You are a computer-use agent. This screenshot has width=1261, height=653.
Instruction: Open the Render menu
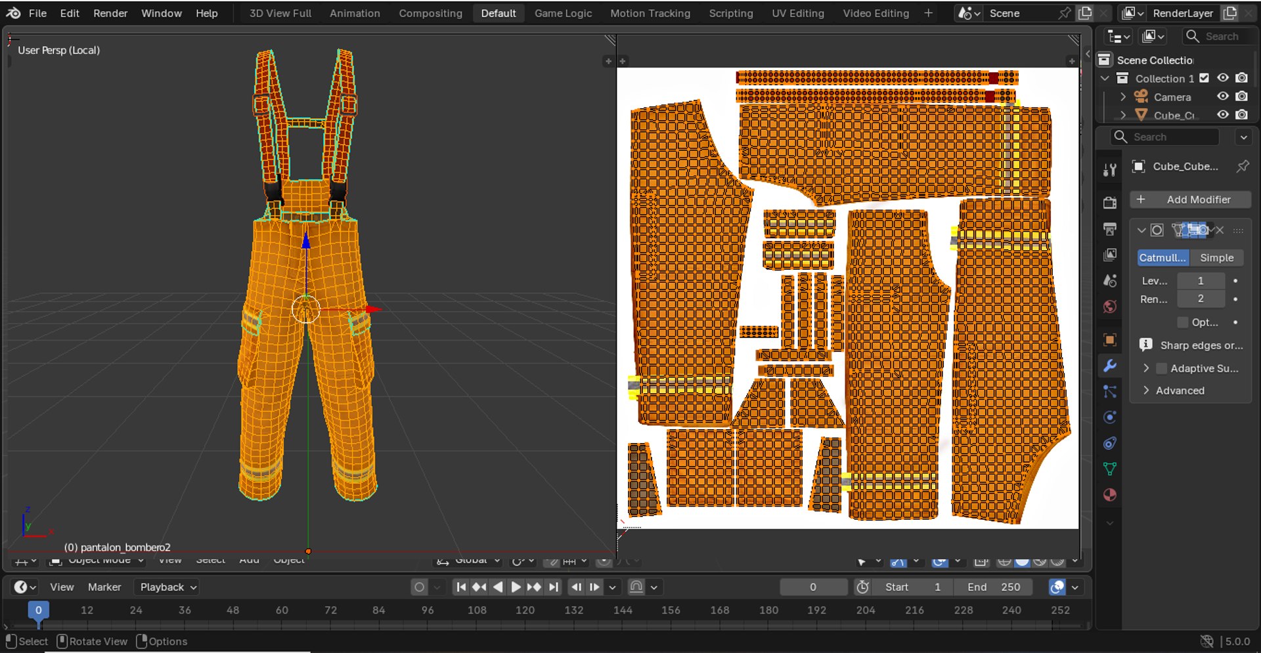[110, 13]
